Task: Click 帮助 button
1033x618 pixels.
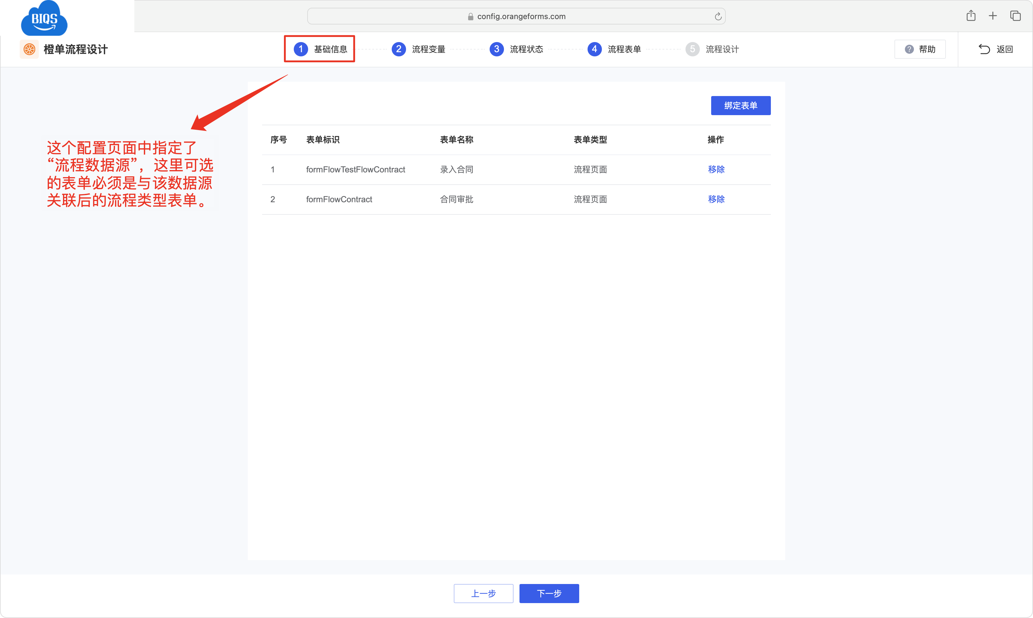Action: point(920,50)
